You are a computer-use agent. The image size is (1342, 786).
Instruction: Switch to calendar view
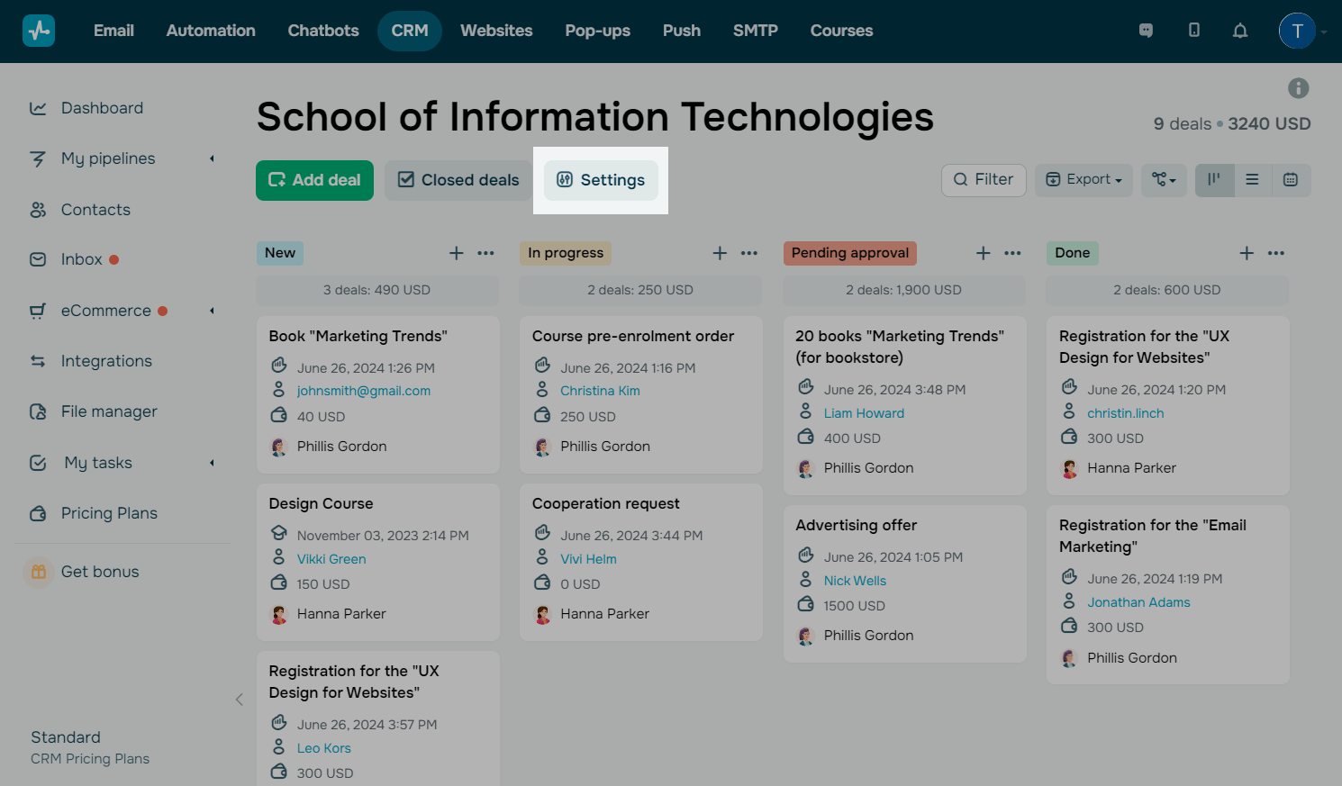point(1291,180)
